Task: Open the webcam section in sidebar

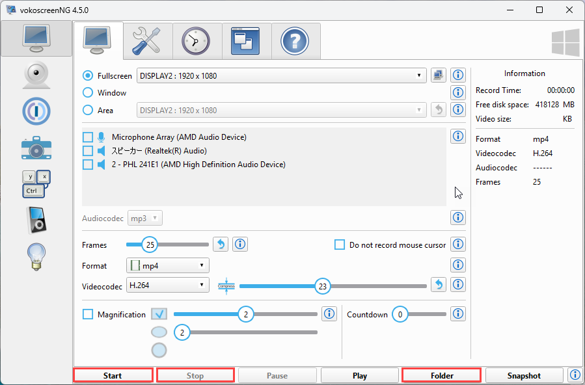Action: click(36, 75)
